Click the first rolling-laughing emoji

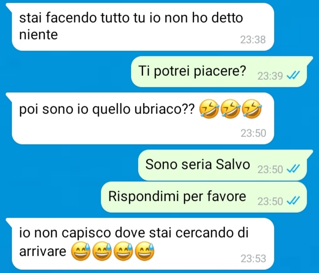click(209, 109)
